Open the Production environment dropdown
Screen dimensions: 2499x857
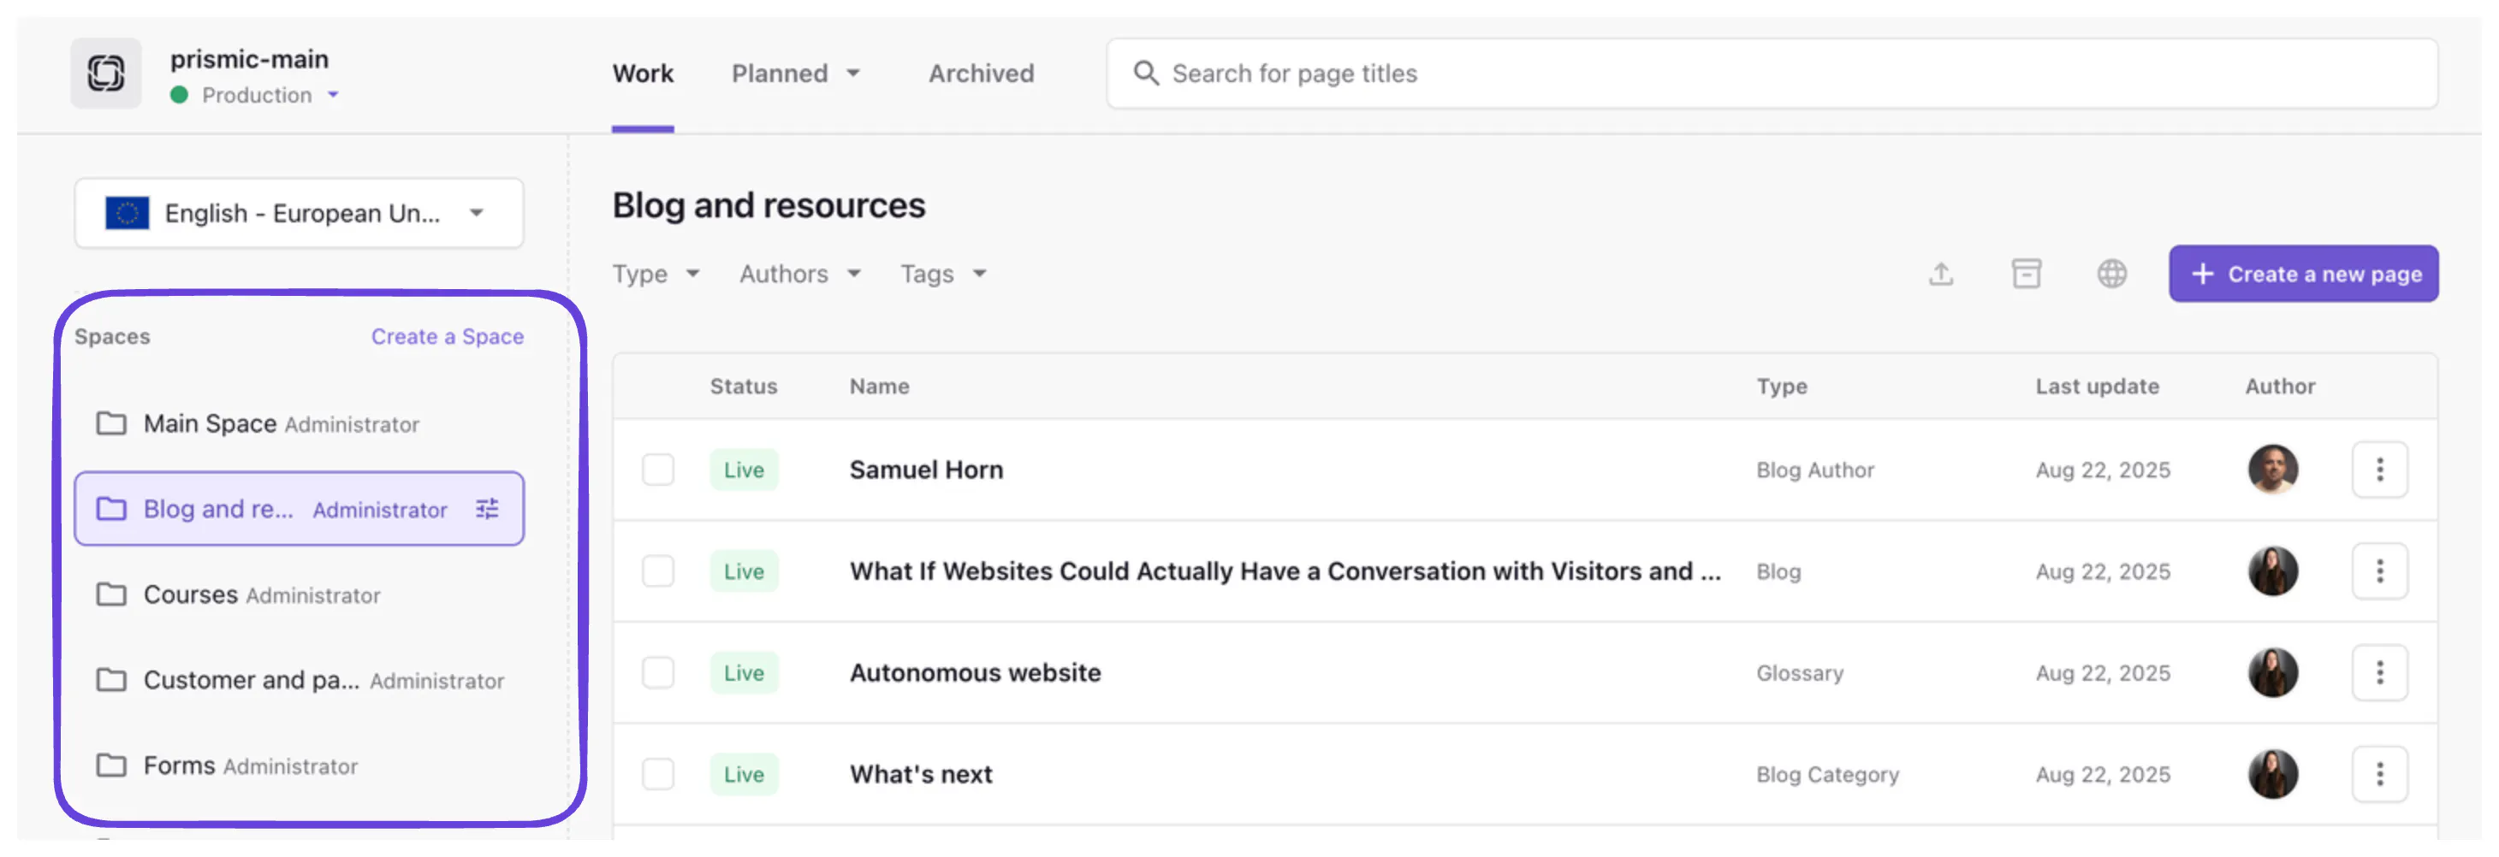[x=255, y=95]
